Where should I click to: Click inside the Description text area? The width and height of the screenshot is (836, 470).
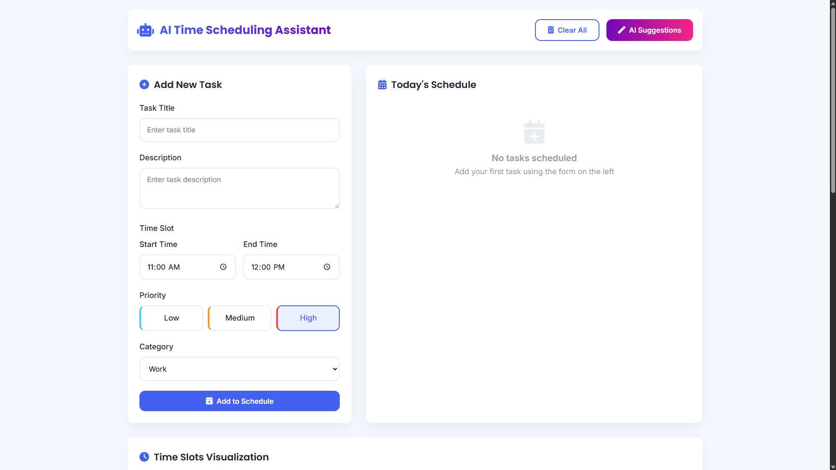click(239, 188)
